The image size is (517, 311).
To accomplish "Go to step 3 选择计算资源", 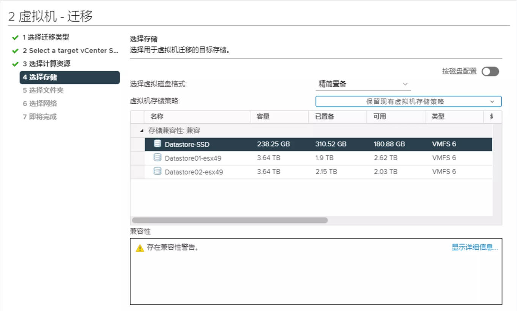I will tap(46, 64).
